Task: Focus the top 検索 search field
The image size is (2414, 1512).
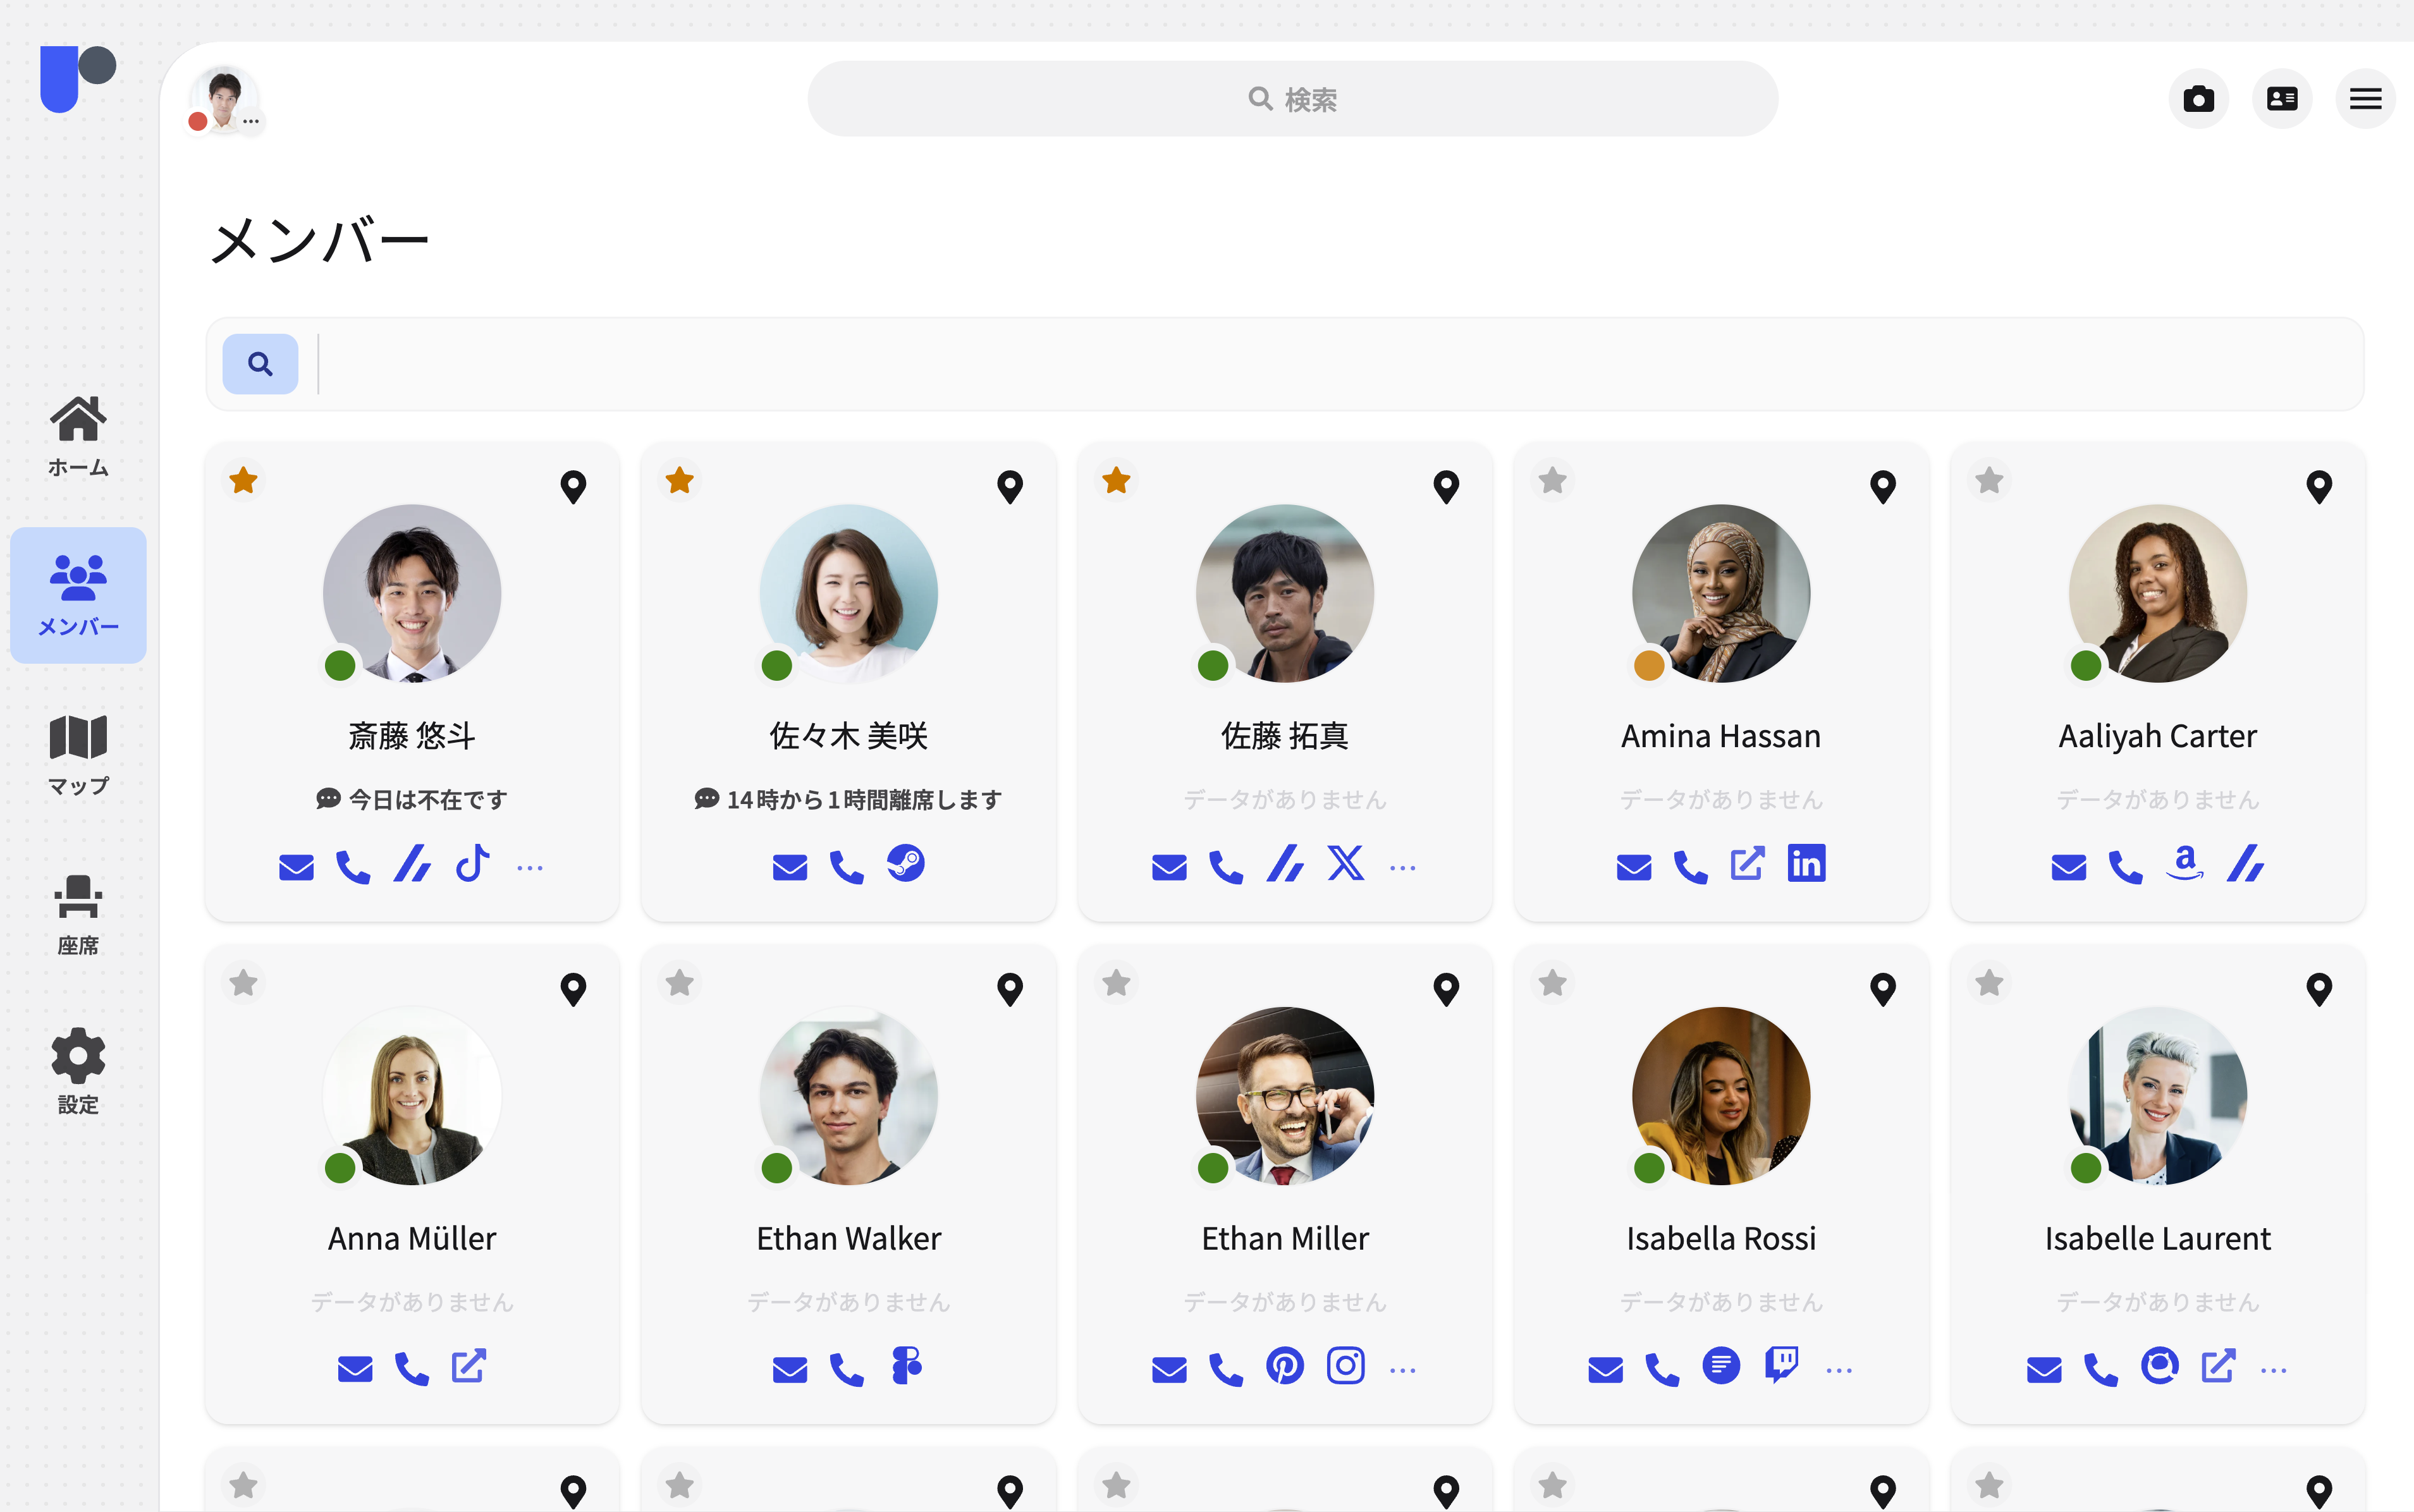Action: 1292,99
